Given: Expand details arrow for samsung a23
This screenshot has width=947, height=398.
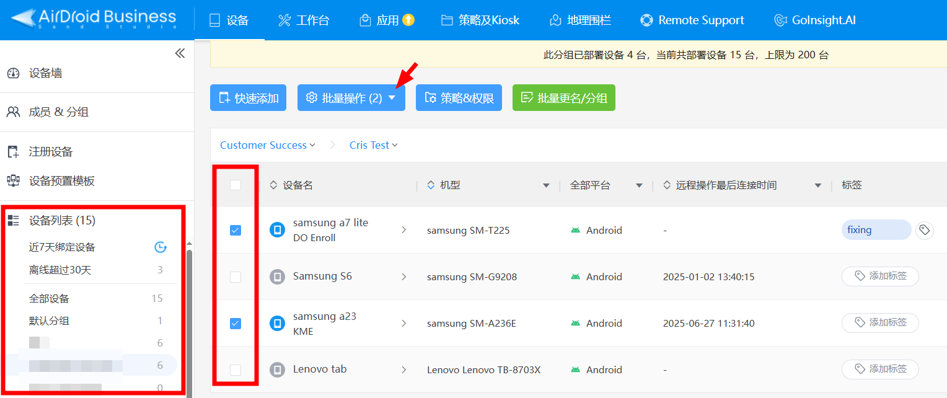Looking at the screenshot, I should click(404, 323).
